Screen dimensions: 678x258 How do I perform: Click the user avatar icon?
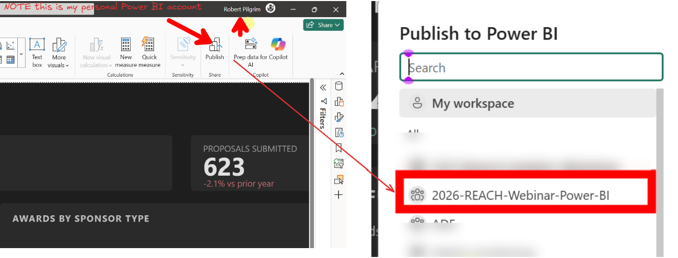click(270, 8)
